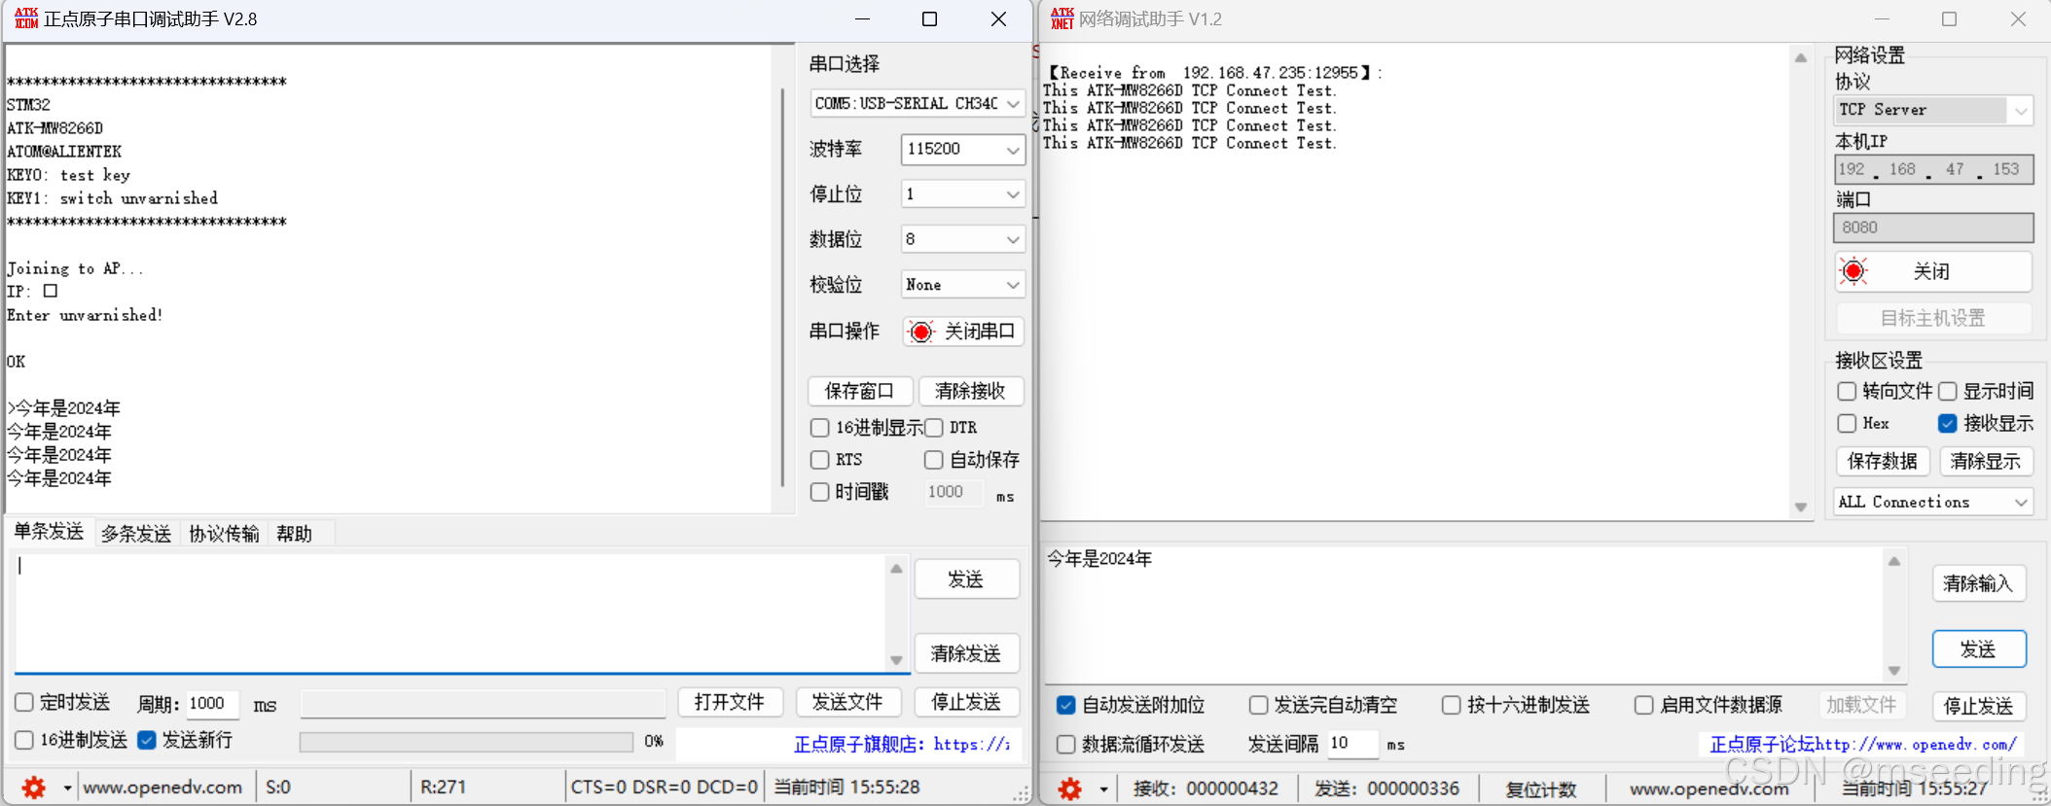2051x806 pixels.
Task: Uncheck 发送新行 checkbox
Action: [147, 740]
